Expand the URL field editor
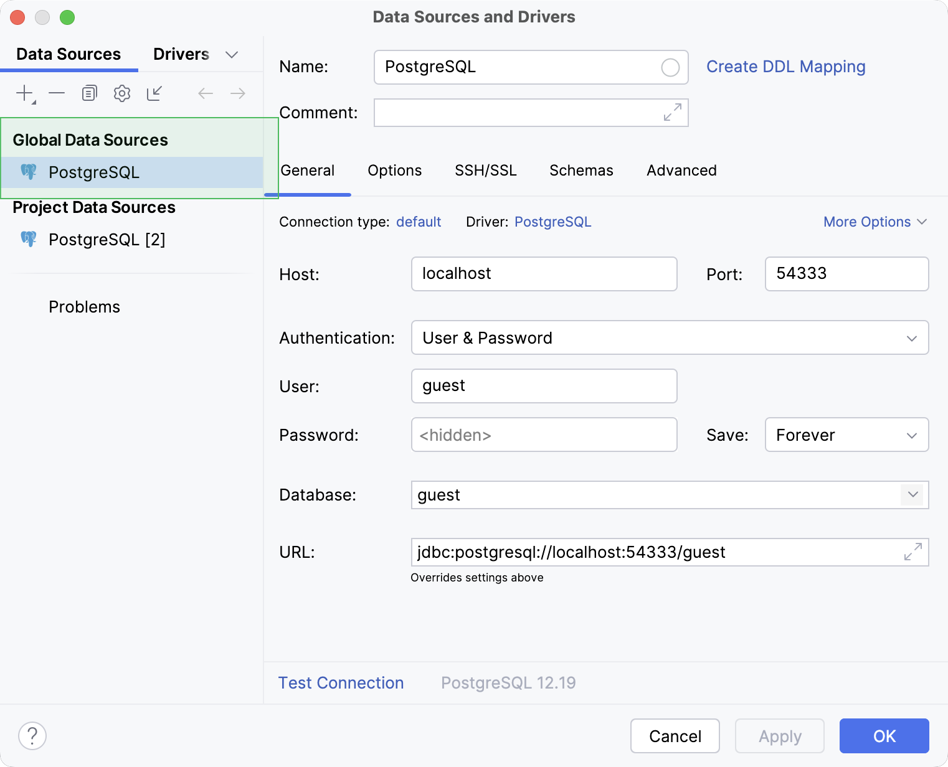Screen dimensions: 948x767 tap(913, 552)
